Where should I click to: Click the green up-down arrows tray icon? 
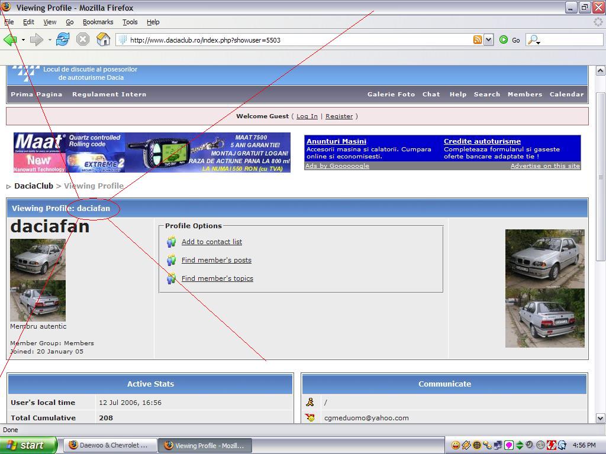click(520, 445)
